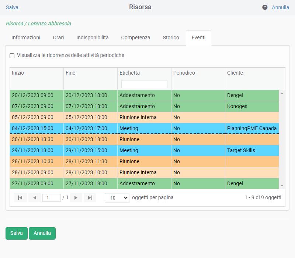This screenshot has height=258, width=295.
Task: Click the Etichetta filter text field
Action: pyautogui.click(x=144, y=84)
